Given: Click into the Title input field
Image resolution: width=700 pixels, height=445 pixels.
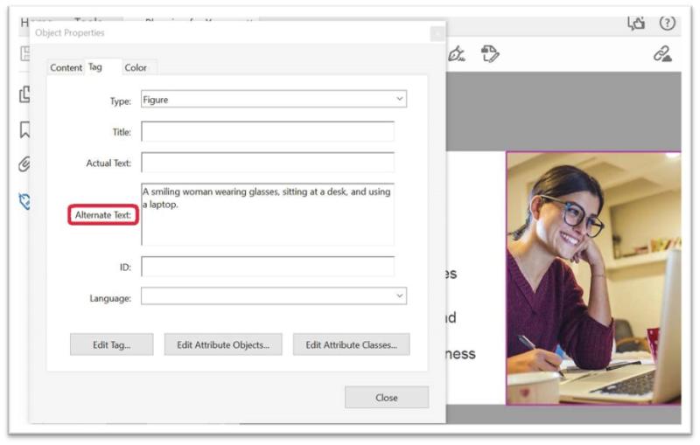Looking at the screenshot, I should (268, 131).
